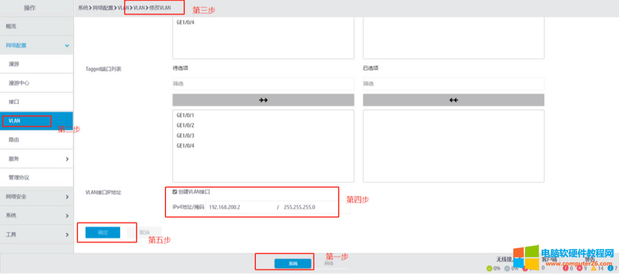
Task: Click the red X error alert icon
Action: pyautogui.click(x=579, y=268)
